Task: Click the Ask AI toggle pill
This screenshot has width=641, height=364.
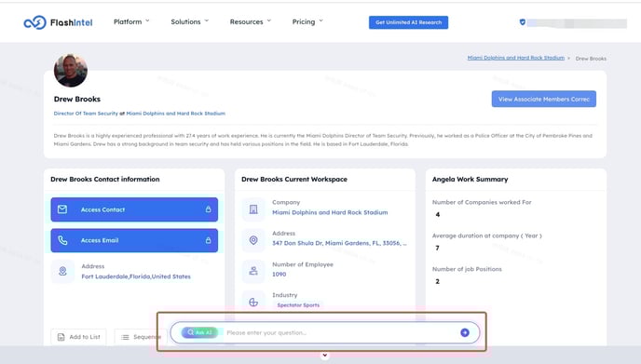Action: coord(199,332)
